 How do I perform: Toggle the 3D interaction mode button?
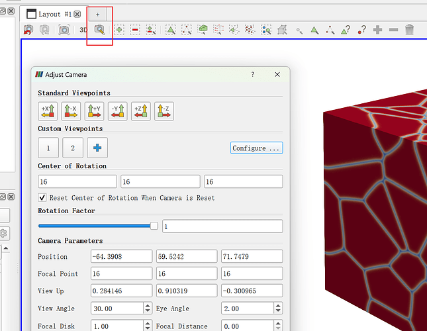(x=83, y=30)
